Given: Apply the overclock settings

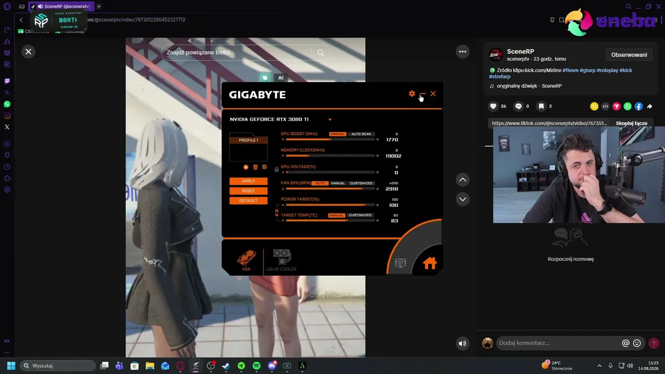Looking at the screenshot, I should click(248, 181).
